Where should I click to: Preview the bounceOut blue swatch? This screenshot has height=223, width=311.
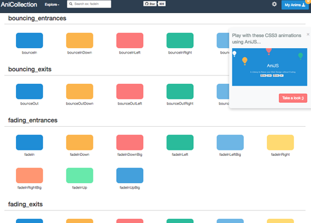29,92
